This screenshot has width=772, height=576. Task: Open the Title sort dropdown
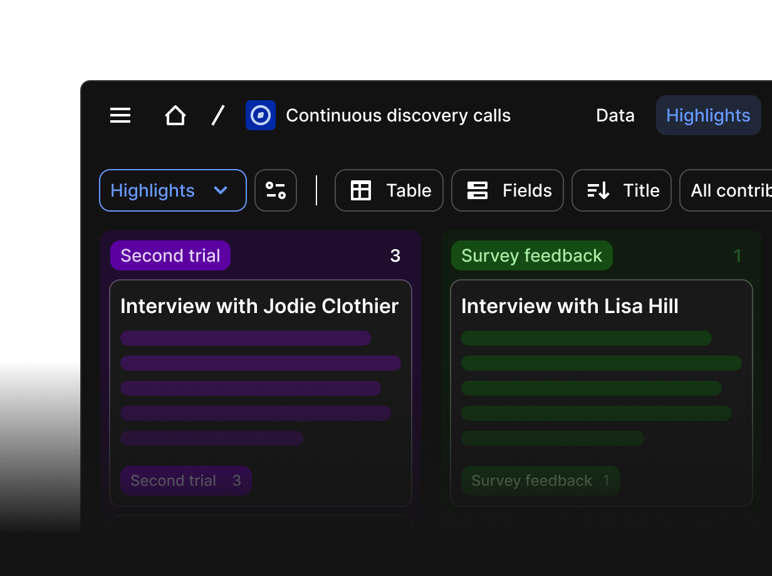pos(640,190)
